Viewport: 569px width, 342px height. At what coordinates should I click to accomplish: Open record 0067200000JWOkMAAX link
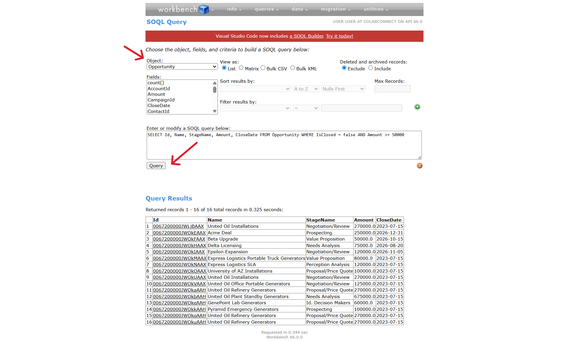tap(180, 258)
